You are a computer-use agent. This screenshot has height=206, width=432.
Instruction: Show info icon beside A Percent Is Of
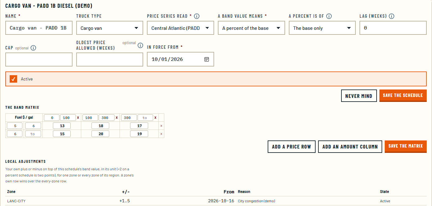[x=329, y=16]
